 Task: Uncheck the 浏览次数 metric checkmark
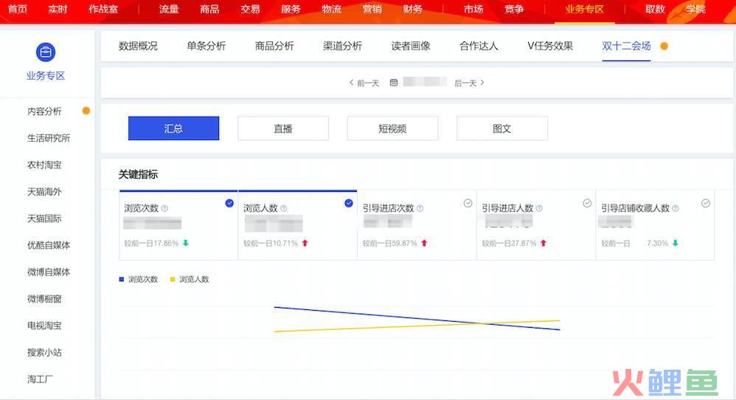[x=229, y=203]
